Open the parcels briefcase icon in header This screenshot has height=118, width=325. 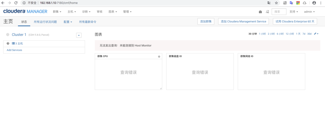coord(260,12)
